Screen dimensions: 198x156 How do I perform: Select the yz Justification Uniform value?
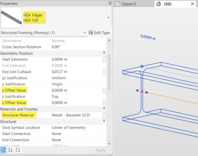pyautogui.click(x=77, y=78)
